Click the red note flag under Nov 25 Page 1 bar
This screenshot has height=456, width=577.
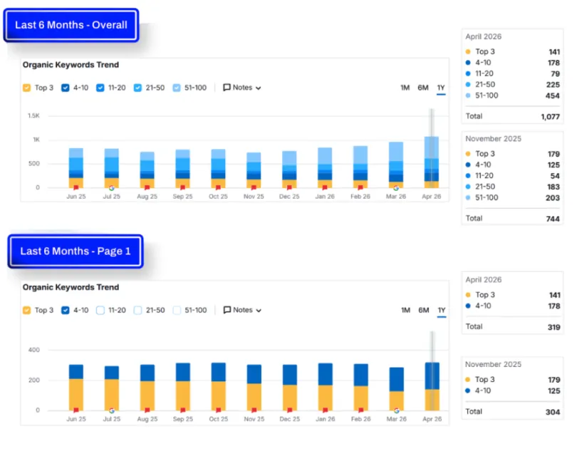click(254, 410)
